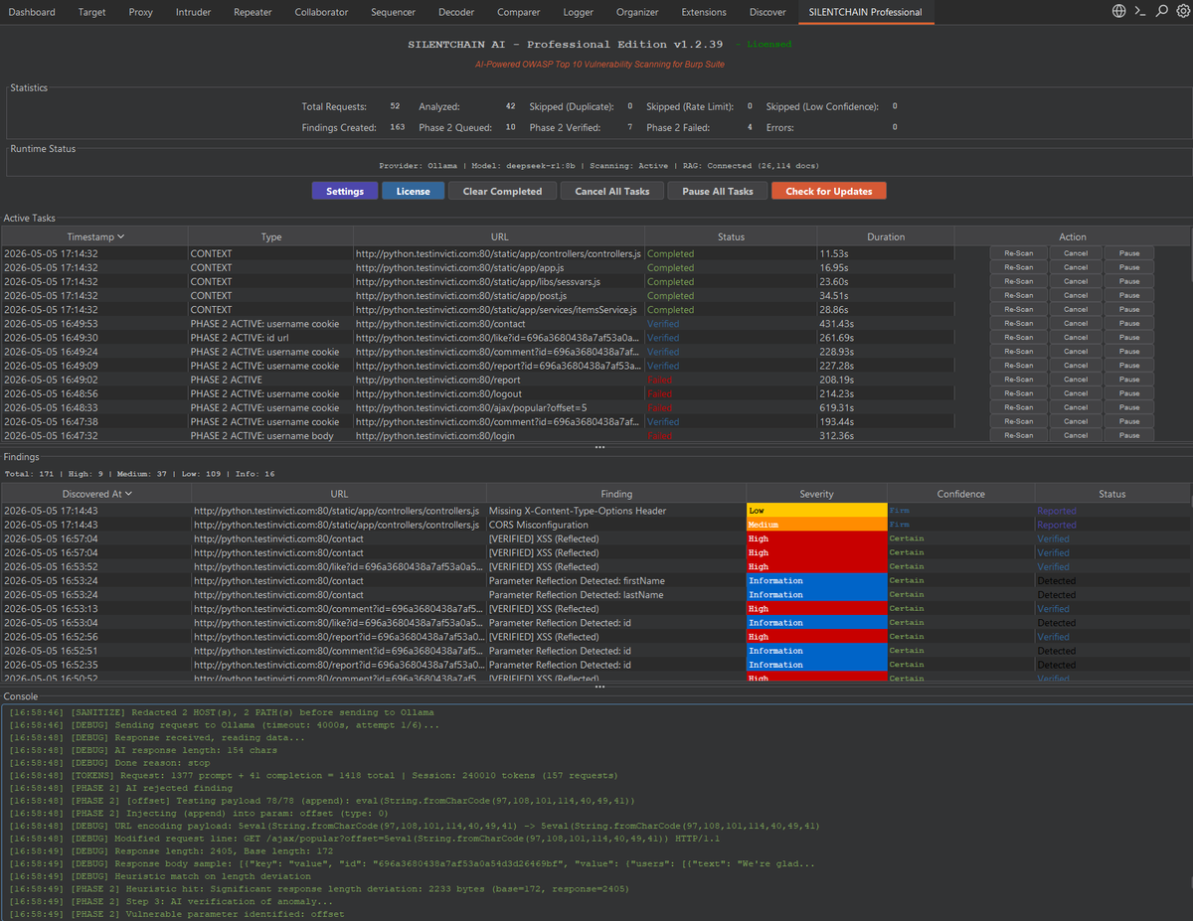Pause the /contact Phase 2 task in Active Tasks
1193x921 pixels.
tap(1129, 323)
